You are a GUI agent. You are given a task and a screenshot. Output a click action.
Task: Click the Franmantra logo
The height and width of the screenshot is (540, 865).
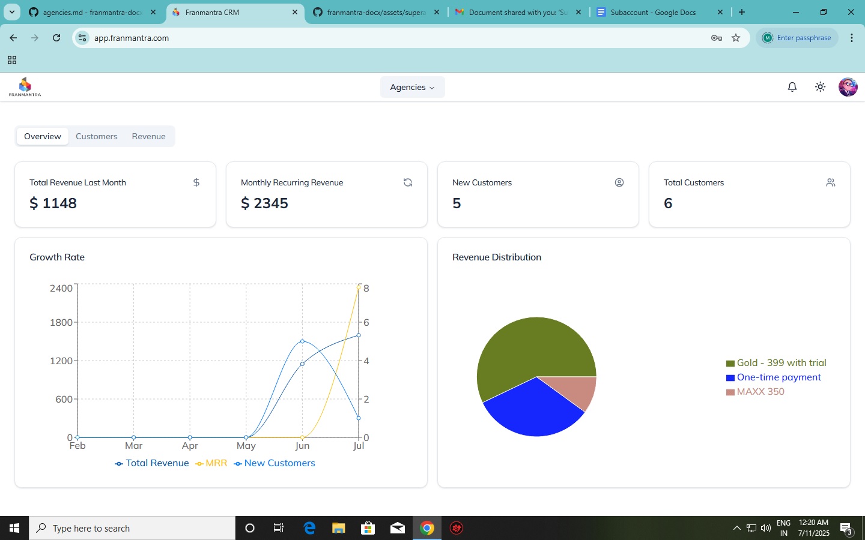pyautogui.click(x=25, y=86)
